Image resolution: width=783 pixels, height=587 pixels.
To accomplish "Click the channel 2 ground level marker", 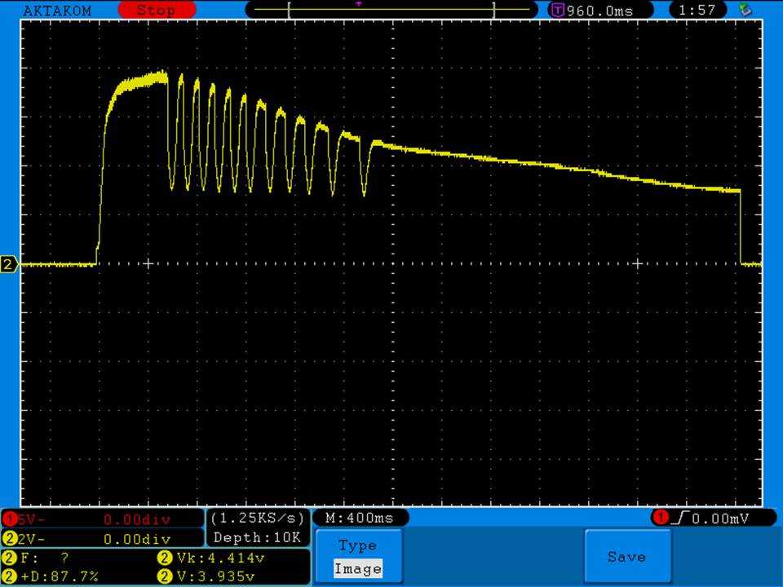I will click(9, 264).
